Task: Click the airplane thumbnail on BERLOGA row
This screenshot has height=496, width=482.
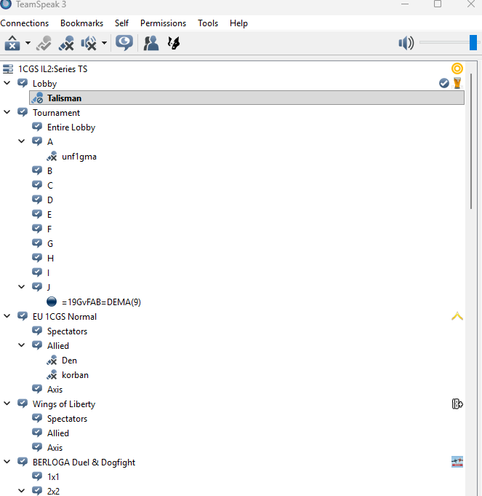Action: point(457,462)
